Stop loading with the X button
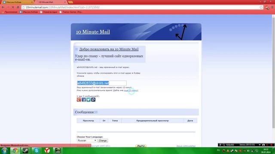 click(13, 7)
